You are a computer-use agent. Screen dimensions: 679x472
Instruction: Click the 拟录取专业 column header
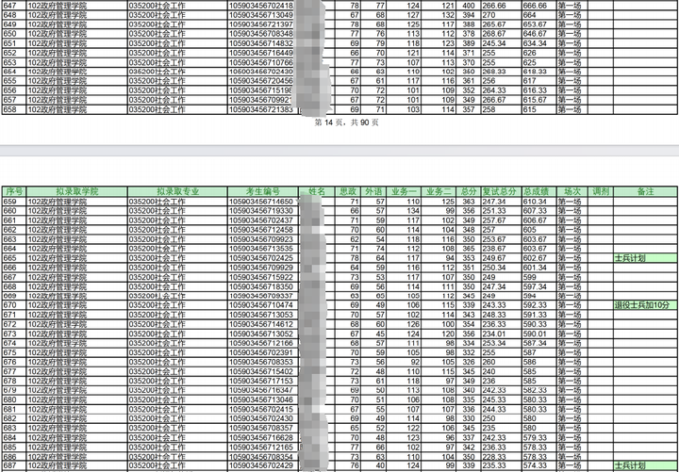point(177,191)
